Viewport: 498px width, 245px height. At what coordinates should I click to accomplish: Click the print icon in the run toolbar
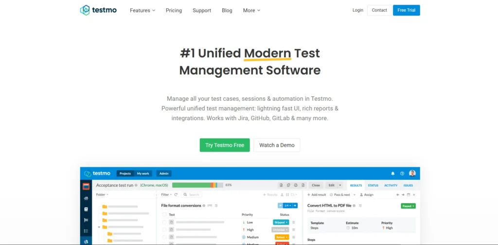tap(296, 185)
